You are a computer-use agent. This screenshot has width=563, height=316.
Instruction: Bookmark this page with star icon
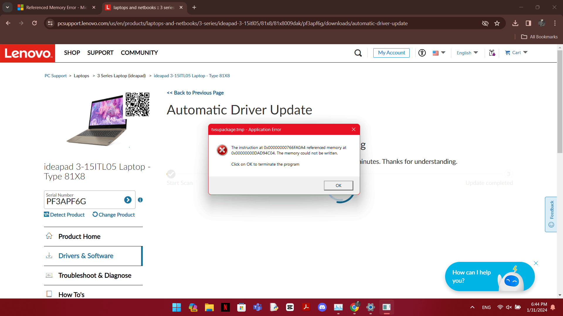(497, 23)
